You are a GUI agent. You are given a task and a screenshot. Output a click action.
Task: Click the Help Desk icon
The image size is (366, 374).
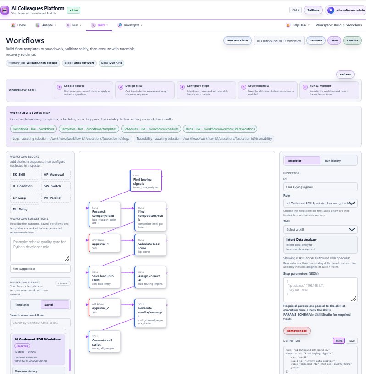[x=288, y=25]
